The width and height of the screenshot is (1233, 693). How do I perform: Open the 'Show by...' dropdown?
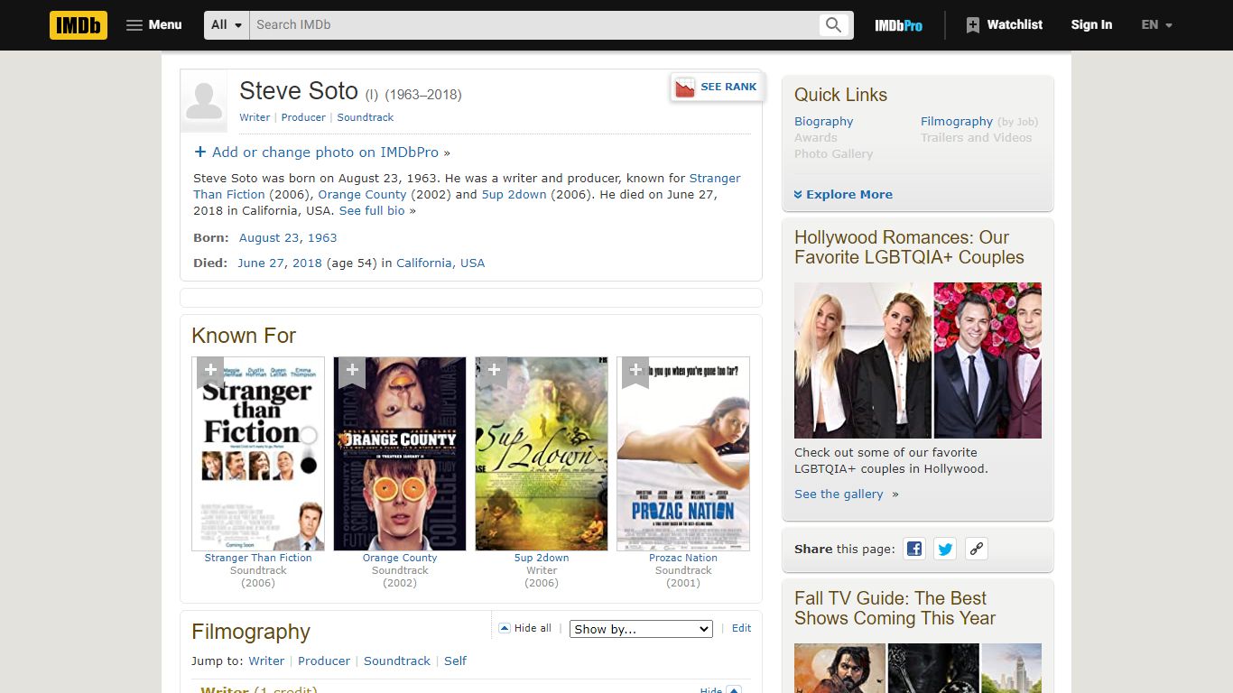tap(641, 629)
